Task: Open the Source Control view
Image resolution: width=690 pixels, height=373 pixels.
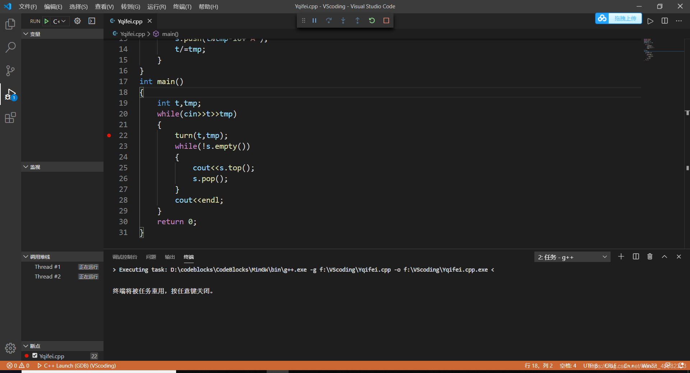Action: coord(10,71)
